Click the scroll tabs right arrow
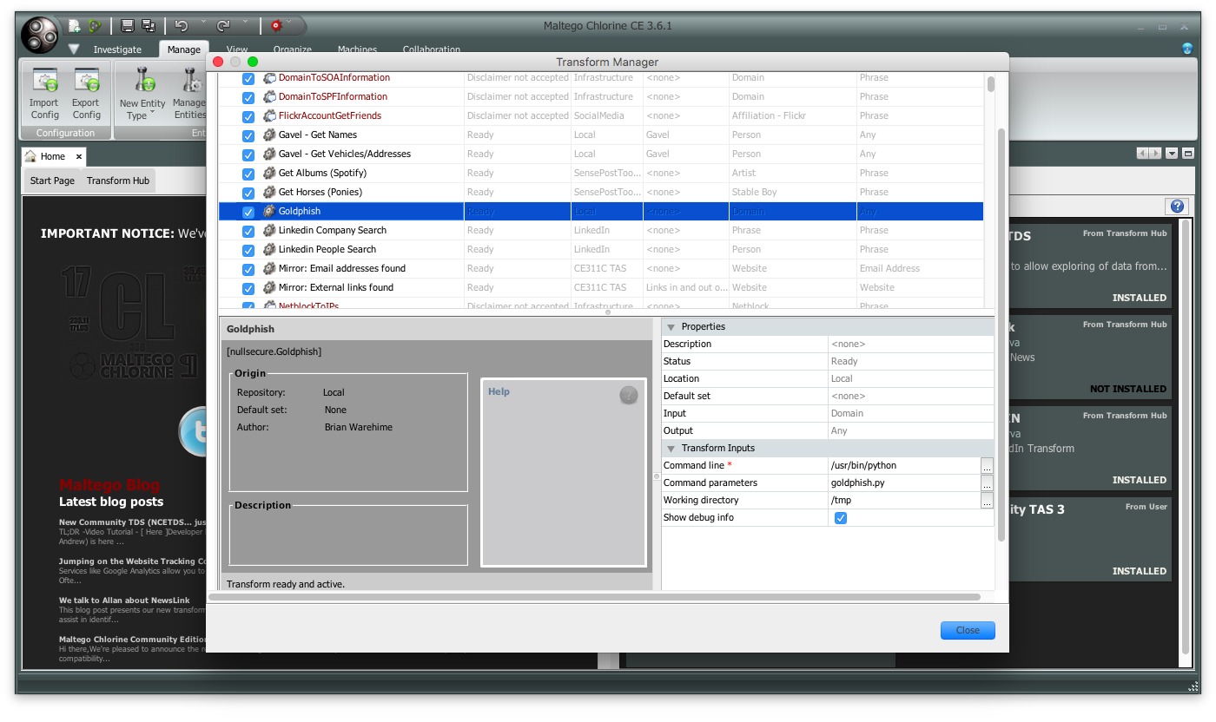Screen dimensions: 1216x722 pyautogui.click(x=1155, y=154)
